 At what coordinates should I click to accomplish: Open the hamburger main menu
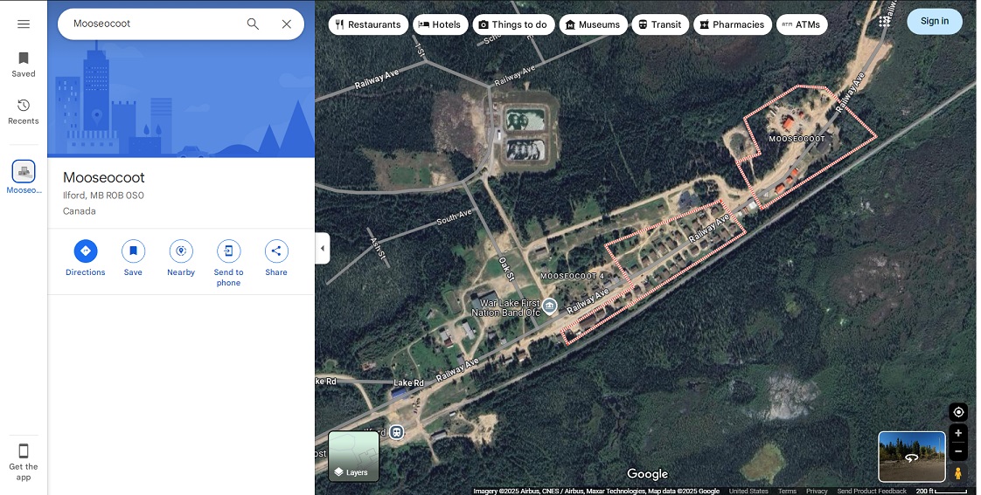(24, 24)
